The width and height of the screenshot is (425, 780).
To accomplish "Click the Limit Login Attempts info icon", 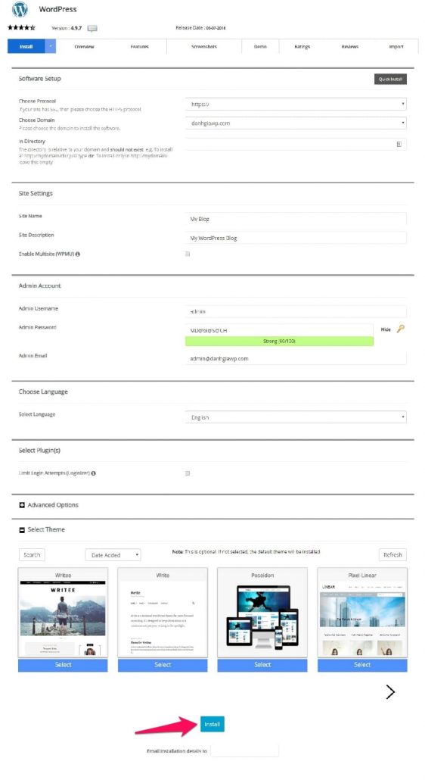I will pyautogui.click(x=93, y=473).
